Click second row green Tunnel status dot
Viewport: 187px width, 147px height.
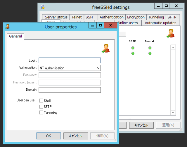click(x=150, y=53)
